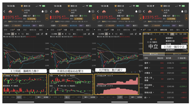Open the 外資 indicator dropdown
Image resolution: width=192 pixels, height=107 pixels.
point(54,76)
